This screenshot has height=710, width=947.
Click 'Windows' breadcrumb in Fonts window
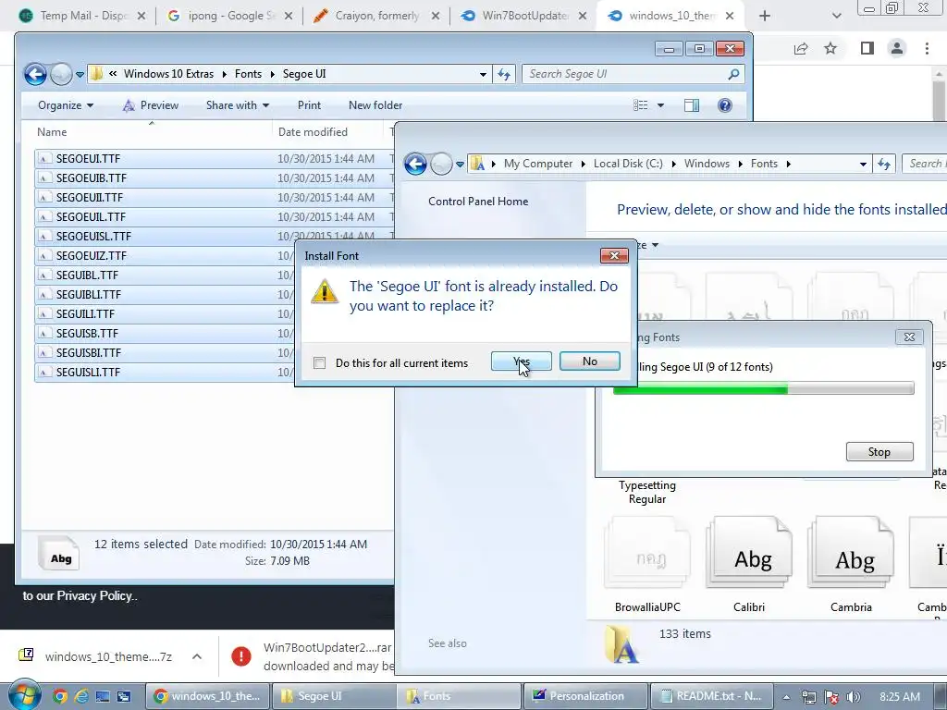click(707, 164)
